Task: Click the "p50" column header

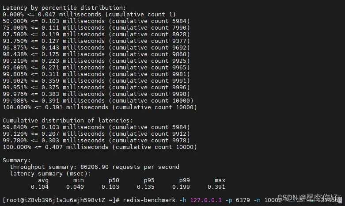Action: pos(114,180)
